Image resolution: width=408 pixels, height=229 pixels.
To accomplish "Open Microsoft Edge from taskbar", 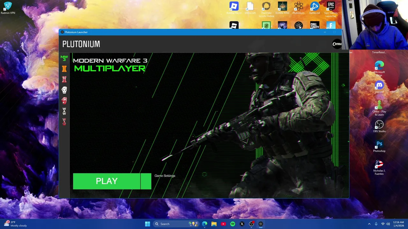I will [x=205, y=224].
